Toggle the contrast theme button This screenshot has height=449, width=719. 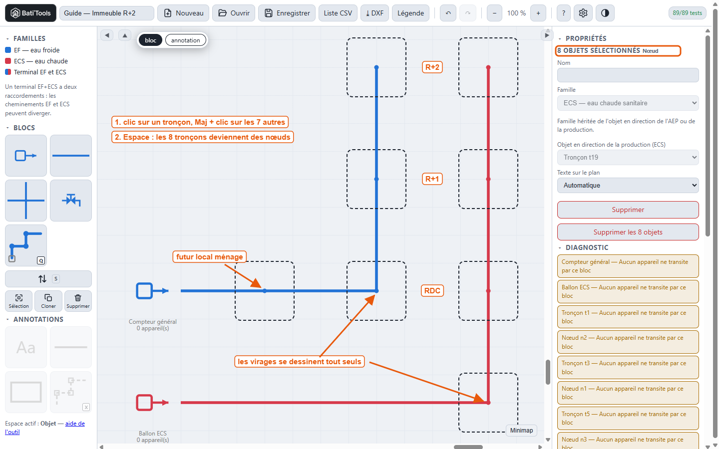tap(605, 13)
